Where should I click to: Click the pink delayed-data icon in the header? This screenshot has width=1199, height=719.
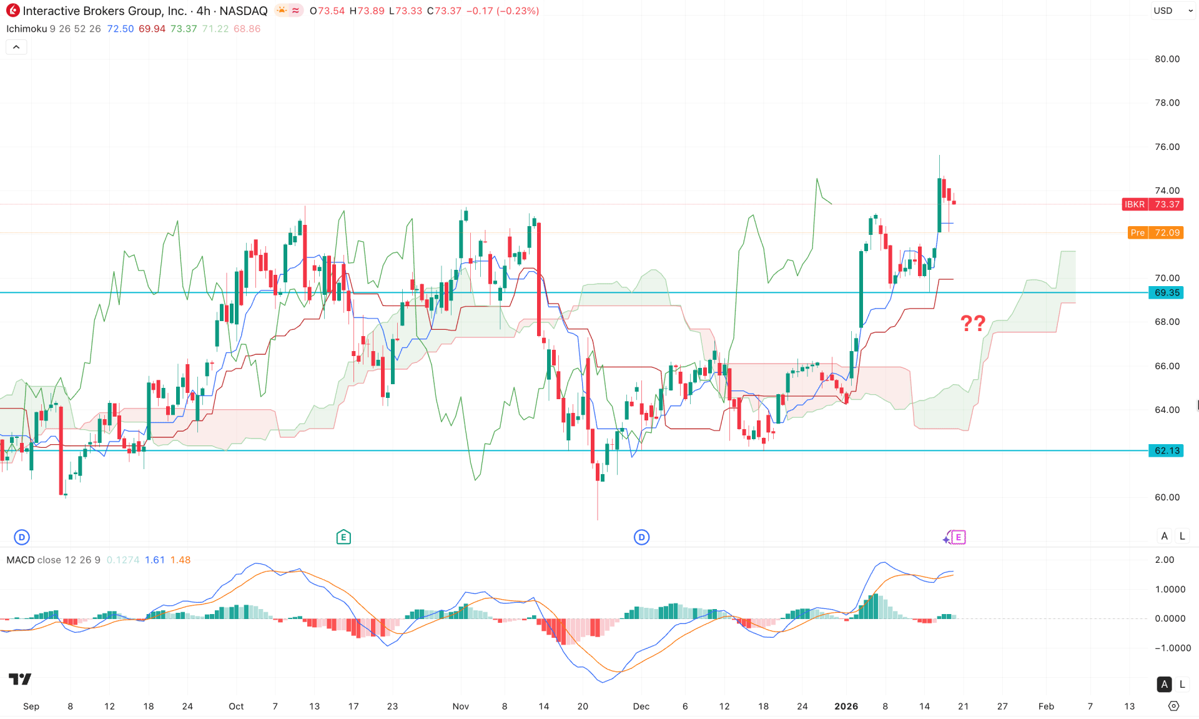[x=296, y=10]
